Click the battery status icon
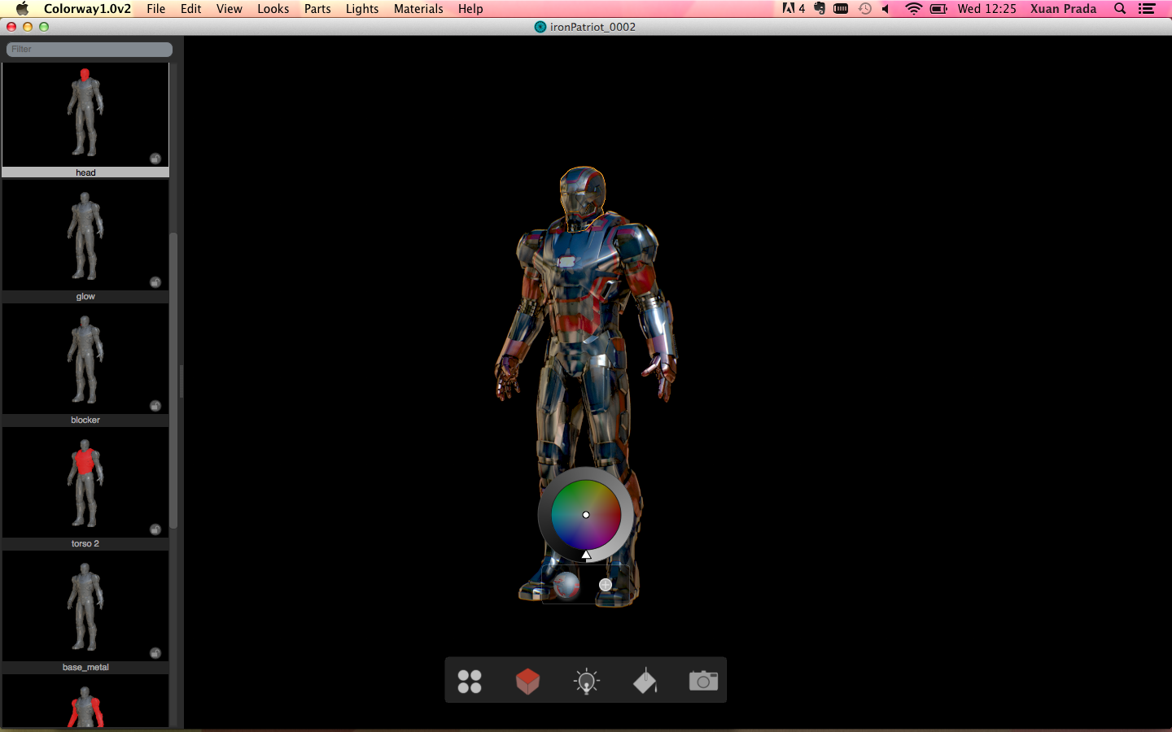Image resolution: width=1172 pixels, height=732 pixels. point(938,9)
